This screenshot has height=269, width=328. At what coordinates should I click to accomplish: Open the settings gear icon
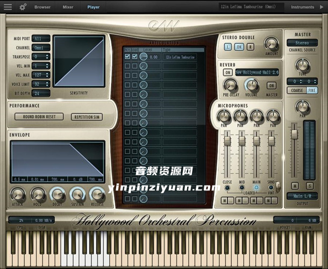point(23,7)
